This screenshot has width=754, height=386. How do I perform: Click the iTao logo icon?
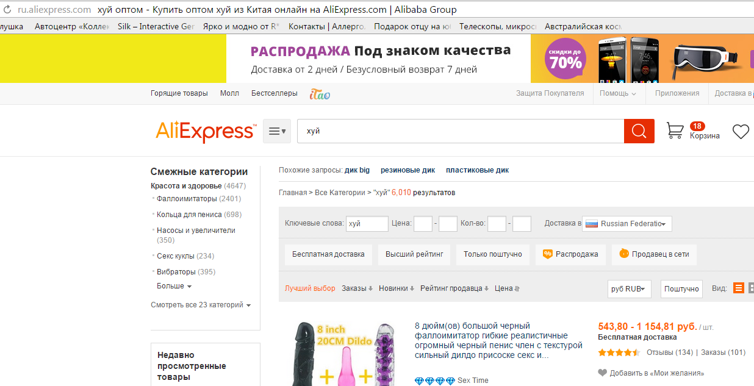(320, 94)
